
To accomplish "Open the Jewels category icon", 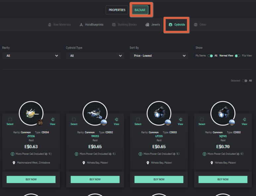I will pyautogui.click(x=147, y=25).
